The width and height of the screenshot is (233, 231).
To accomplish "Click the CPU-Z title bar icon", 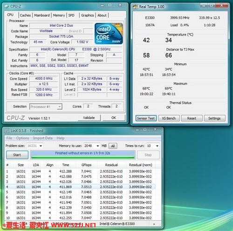I will tap(7, 7).
